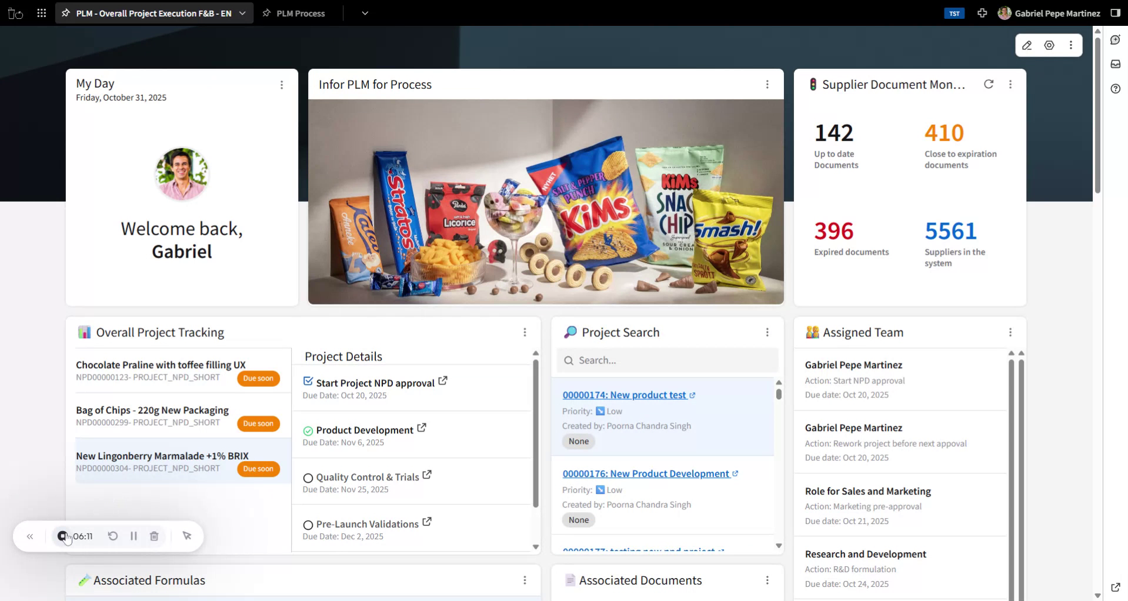This screenshot has width=1128, height=601.
Task: Delete the recording with trash icon
Action: point(154,536)
